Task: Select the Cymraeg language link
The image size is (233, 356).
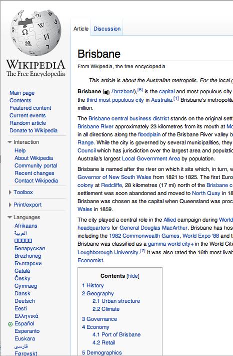Action: (x=25, y=286)
